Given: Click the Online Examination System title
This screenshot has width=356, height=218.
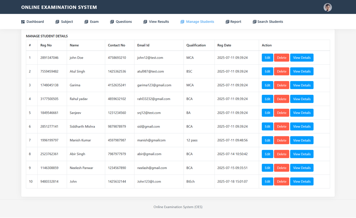Looking at the screenshot, I should click(x=59, y=7).
